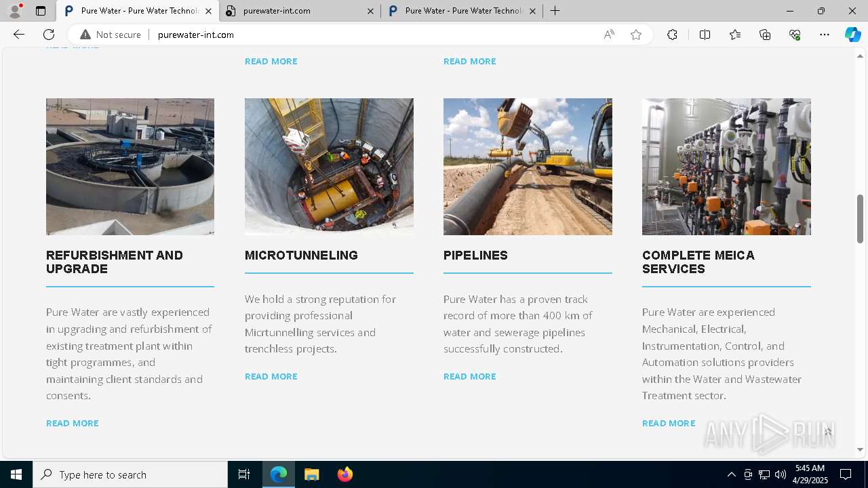The width and height of the screenshot is (868, 488).
Task: Switch to the third Pure Water tab
Action: 462,11
